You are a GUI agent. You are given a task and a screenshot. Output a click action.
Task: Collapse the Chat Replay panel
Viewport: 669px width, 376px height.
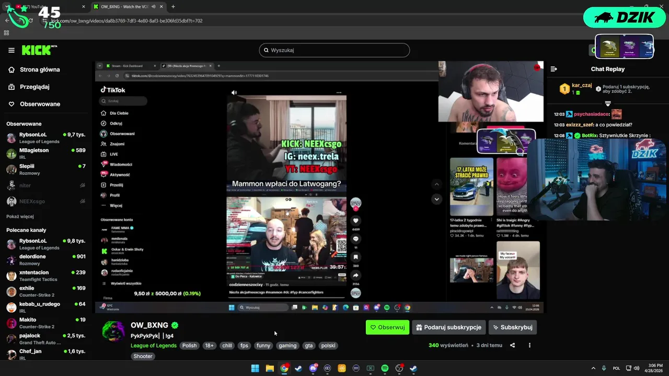[x=553, y=69]
